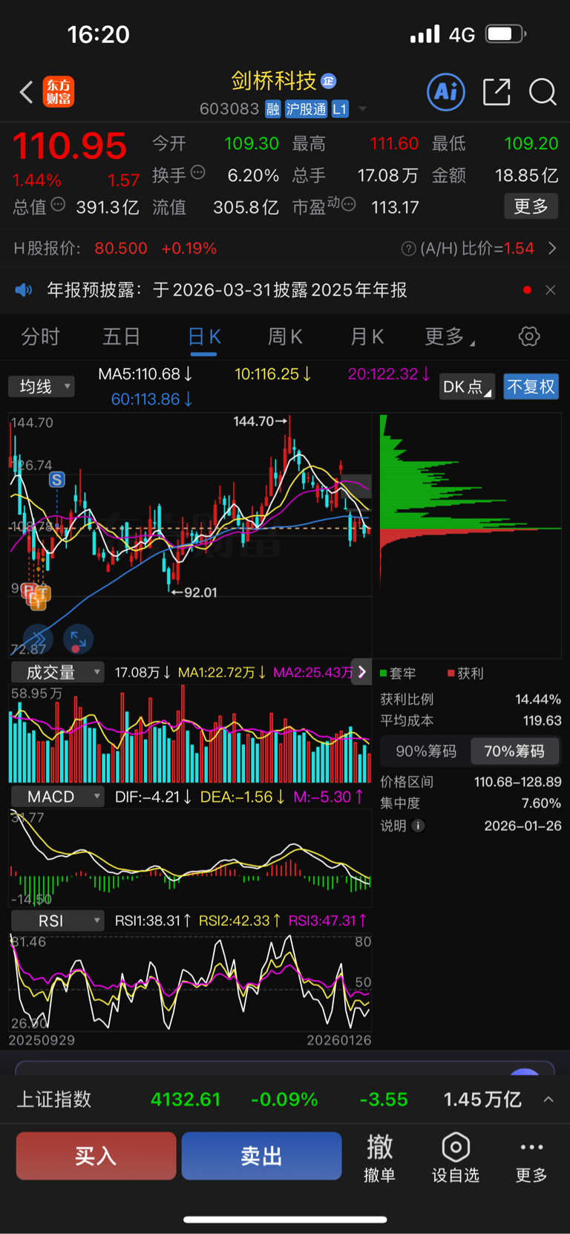Switch to the 月K tab
The height and width of the screenshot is (1234, 570).
coord(367,337)
